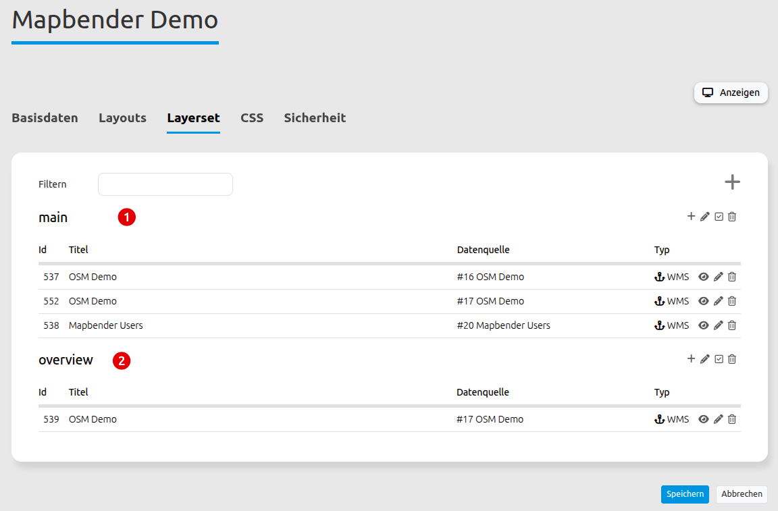Edit instance 539 in overview

point(719,419)
